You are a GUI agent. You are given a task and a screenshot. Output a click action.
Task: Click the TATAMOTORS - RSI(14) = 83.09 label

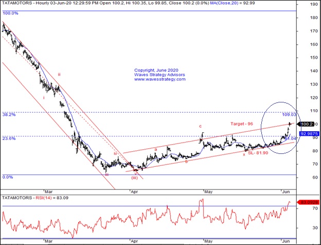pyautogui.click(x=35, y=198)
